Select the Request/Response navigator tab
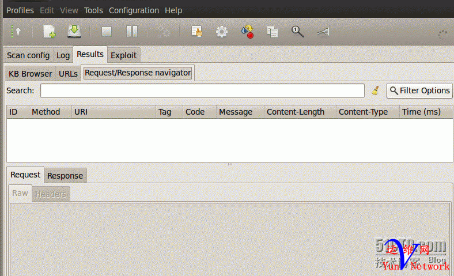Viewport: 454px width, 276px height. (x=138, y=73)
